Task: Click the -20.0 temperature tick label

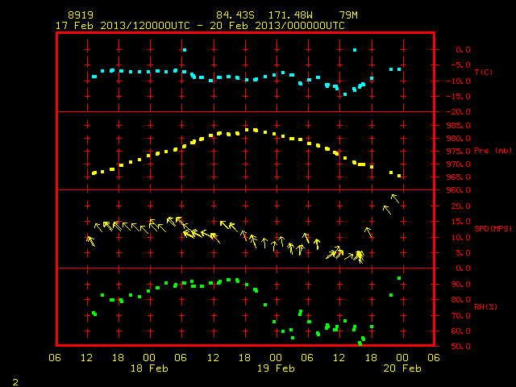Action: [x=459, y=112]
